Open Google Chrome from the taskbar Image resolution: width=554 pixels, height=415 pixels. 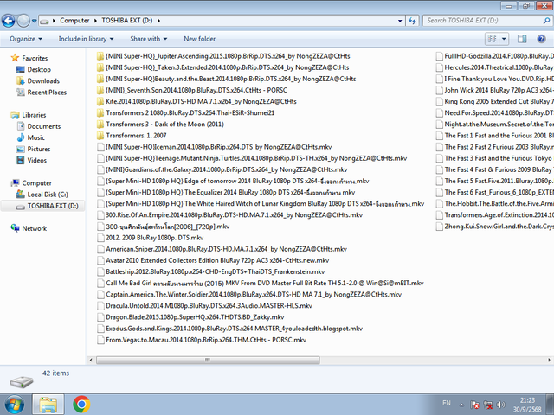pyautogui.click(x=81, y=405)
